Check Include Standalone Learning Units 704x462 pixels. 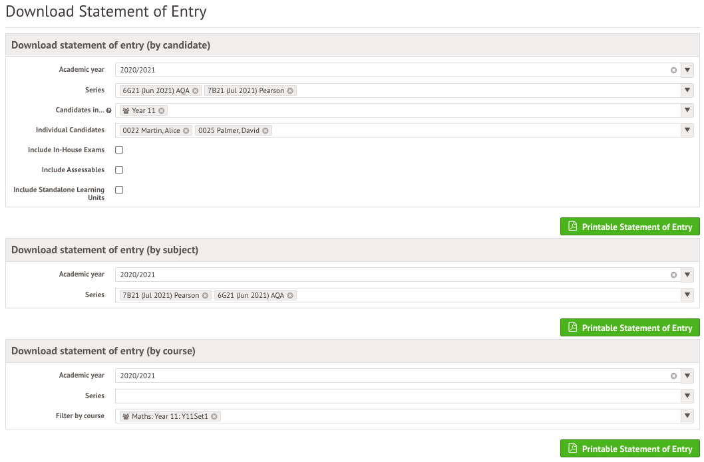(x=119, y=190)
